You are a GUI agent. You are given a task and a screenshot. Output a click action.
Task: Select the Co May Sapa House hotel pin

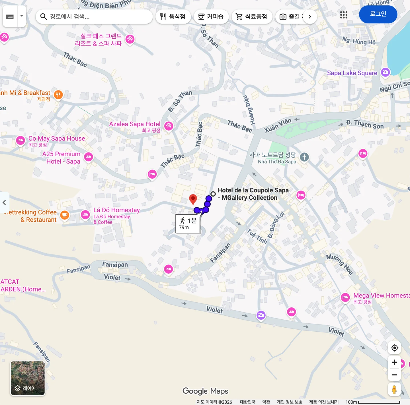pyautogui.click(x=20, y=140)
